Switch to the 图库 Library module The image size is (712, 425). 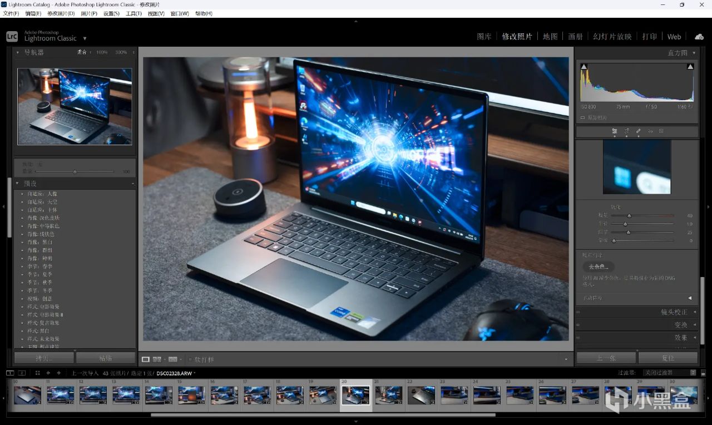[484, 37]
